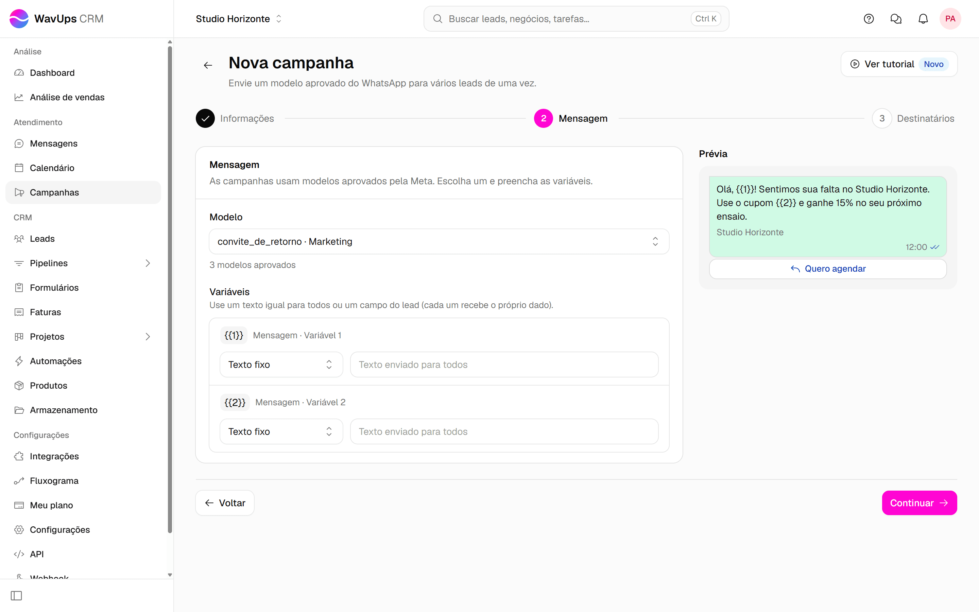Open Análise de vendas page
979x612 pixels.
(x=83, y=97)
